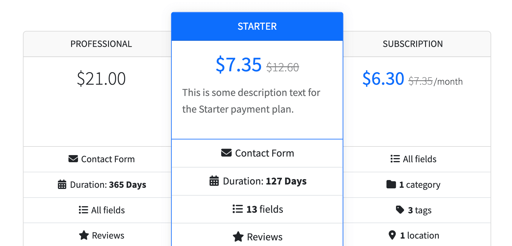
Task: Click the $6.30 Subscription monthly price
Action: [383, 79]
